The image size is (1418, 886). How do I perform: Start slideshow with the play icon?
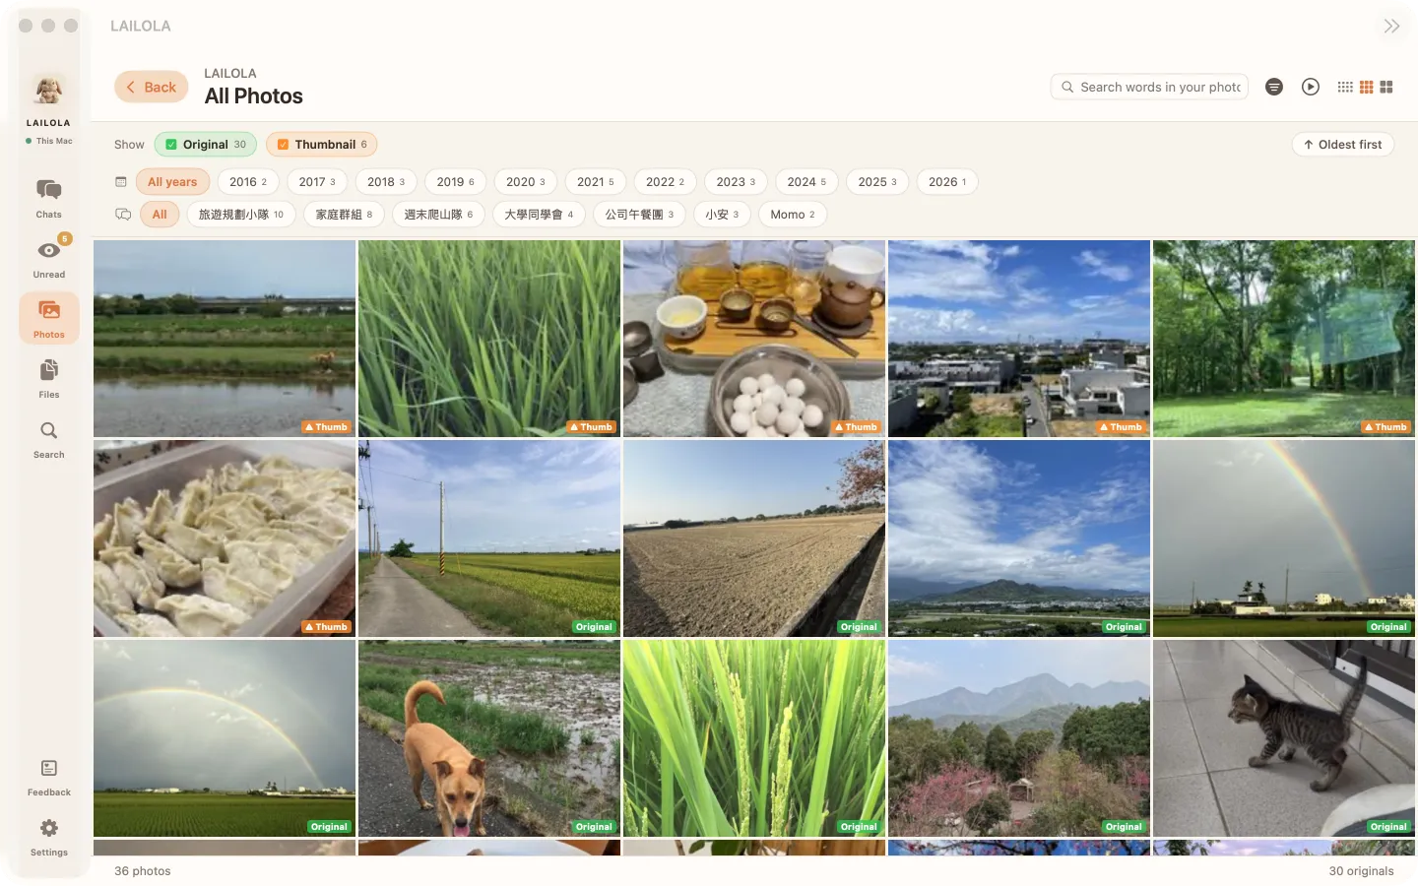1310,87
